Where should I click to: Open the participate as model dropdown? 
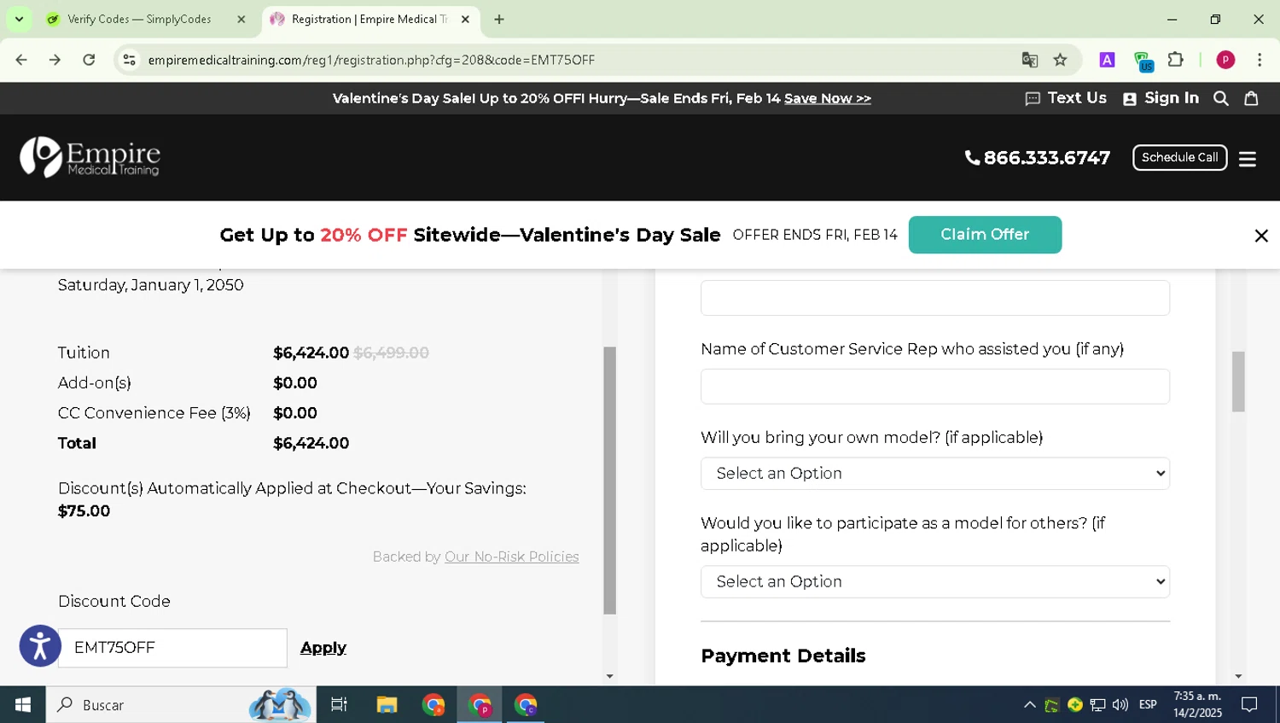tap(934, 582)
